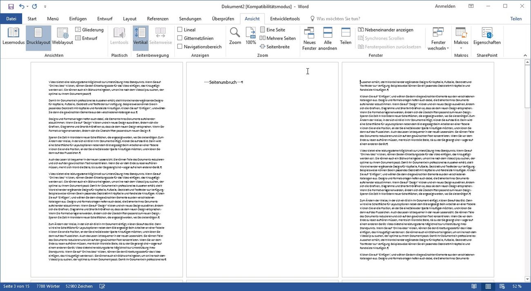This screenshot has width=531, height=291.
Task: Choose Eine Seite zoom option
Action: click(272, 30)
